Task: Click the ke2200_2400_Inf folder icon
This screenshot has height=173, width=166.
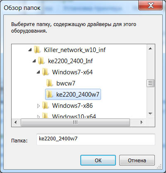Action: (x=41, y=61)
